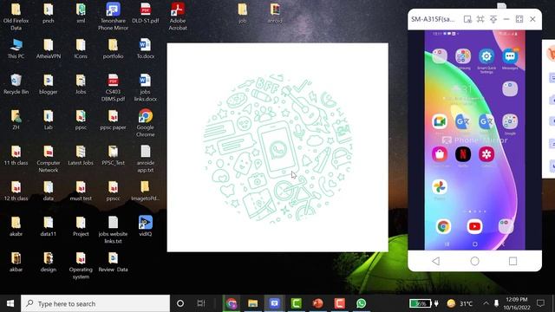This screenshot has height=312, width=555.
Task: Switch to Chrome in the taskbar
Action: point(232,303)
